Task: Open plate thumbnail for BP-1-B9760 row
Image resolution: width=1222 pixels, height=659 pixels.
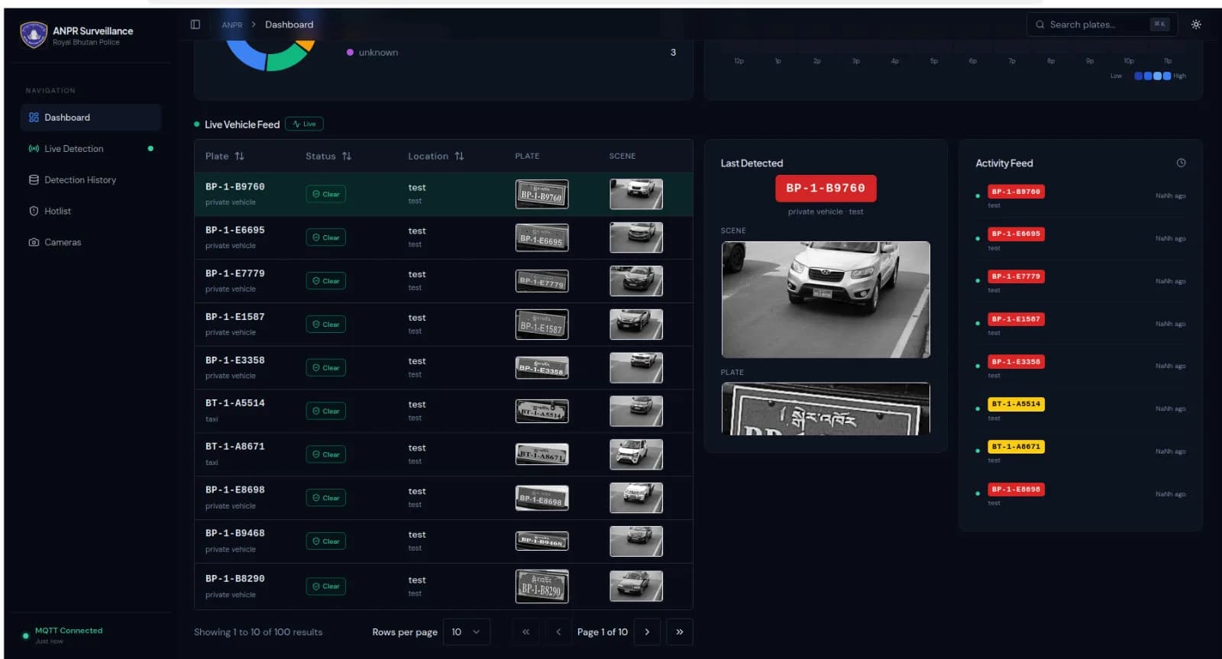Action: pyautogui.click(x=542, y=194)
